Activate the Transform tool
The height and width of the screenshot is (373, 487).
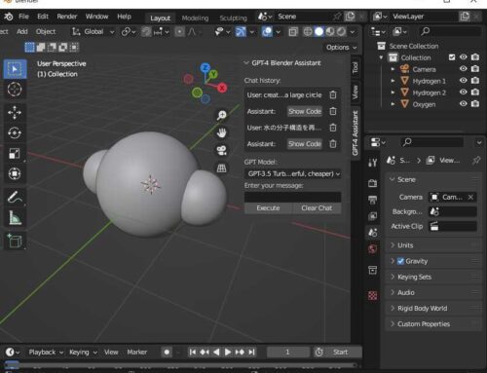(15, 173)
